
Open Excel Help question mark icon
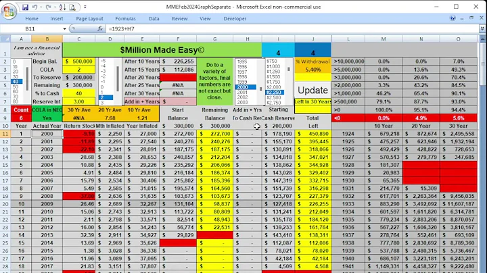tap(453, 18)
